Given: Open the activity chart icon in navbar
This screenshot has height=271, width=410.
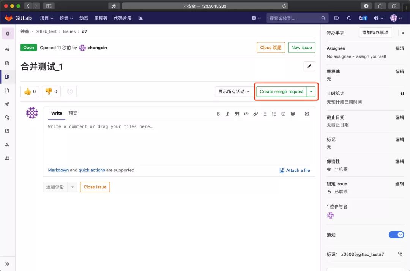Looking at the screenshot, I should click(x=140, y=18).
